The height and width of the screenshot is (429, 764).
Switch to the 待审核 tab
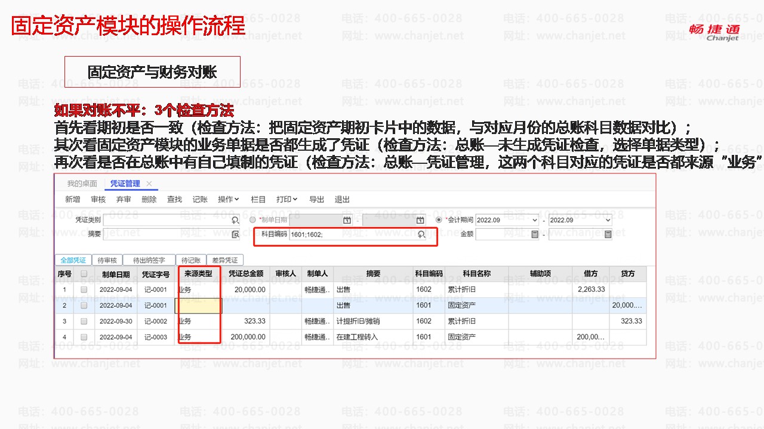107,260
